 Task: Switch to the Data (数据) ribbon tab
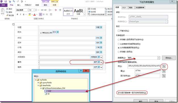[x=37, y=5]
